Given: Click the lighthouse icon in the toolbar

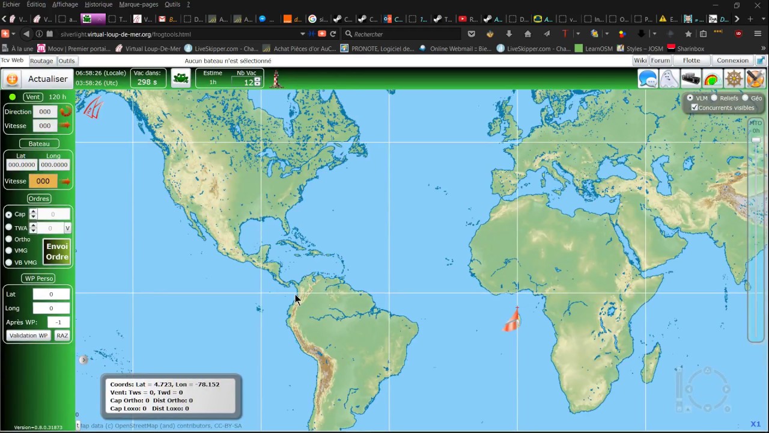Looking at the screenshot, I should [x=276, y=79].
